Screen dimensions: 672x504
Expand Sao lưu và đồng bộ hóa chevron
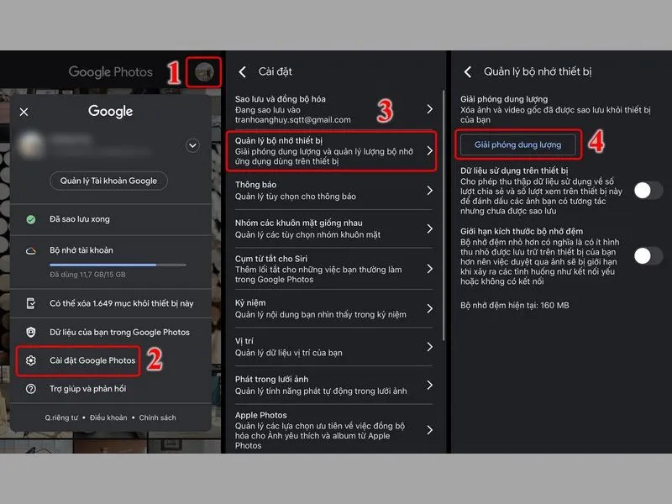click(x=429, y=109)
